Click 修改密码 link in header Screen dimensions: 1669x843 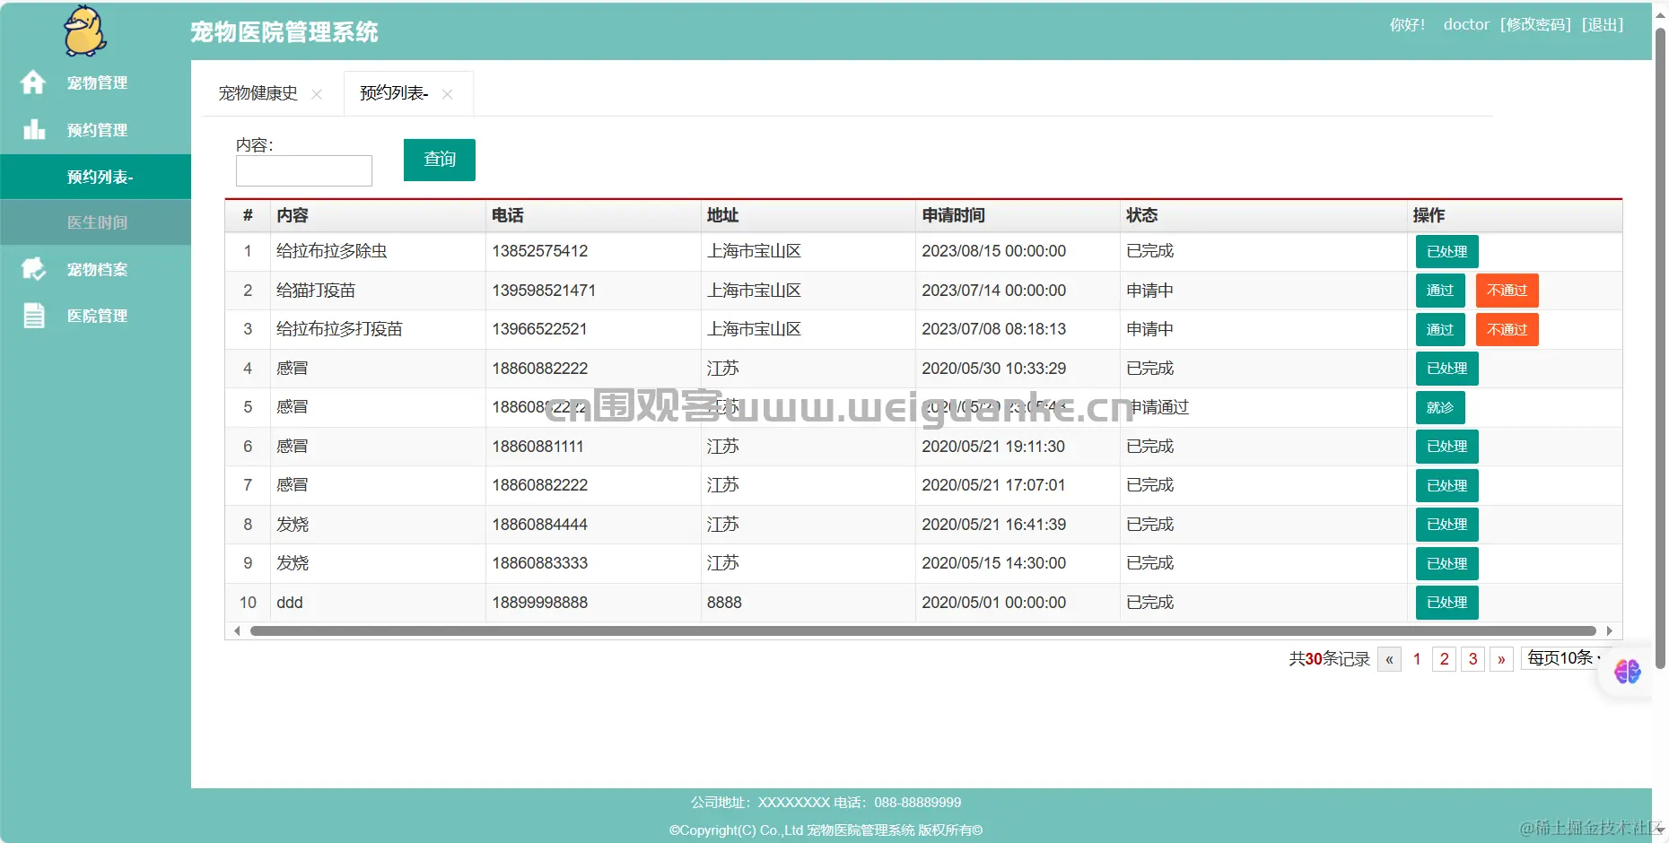[1535, 24]
